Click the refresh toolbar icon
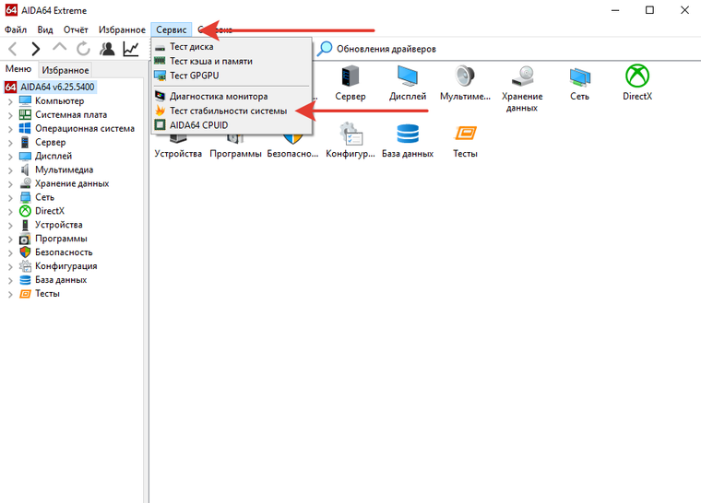701x503 pixels. coord(83,49)
